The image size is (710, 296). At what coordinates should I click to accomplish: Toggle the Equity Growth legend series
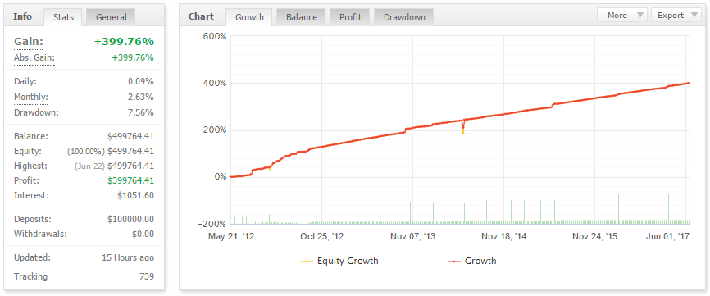click(x=339, y=261)
